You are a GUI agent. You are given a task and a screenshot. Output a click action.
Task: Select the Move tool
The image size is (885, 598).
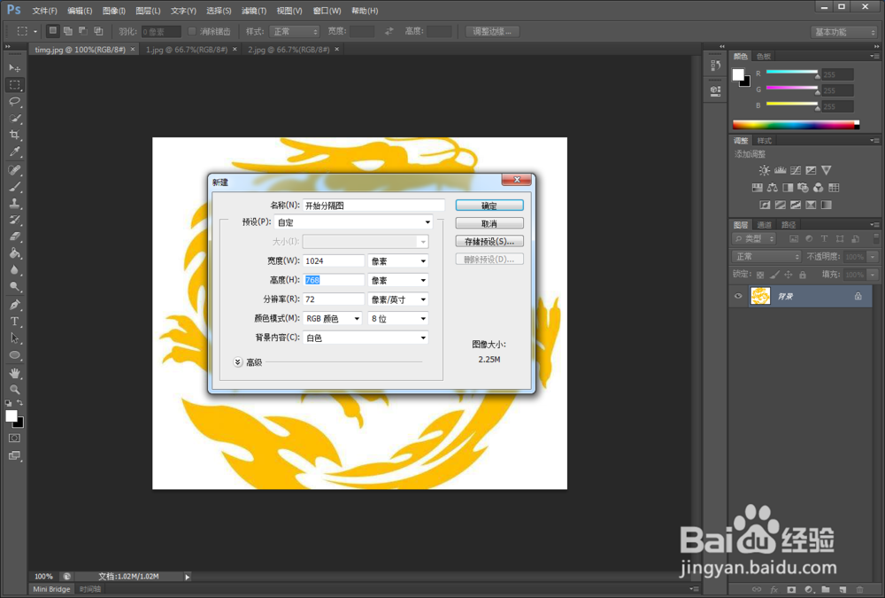[x=14, y=66]
